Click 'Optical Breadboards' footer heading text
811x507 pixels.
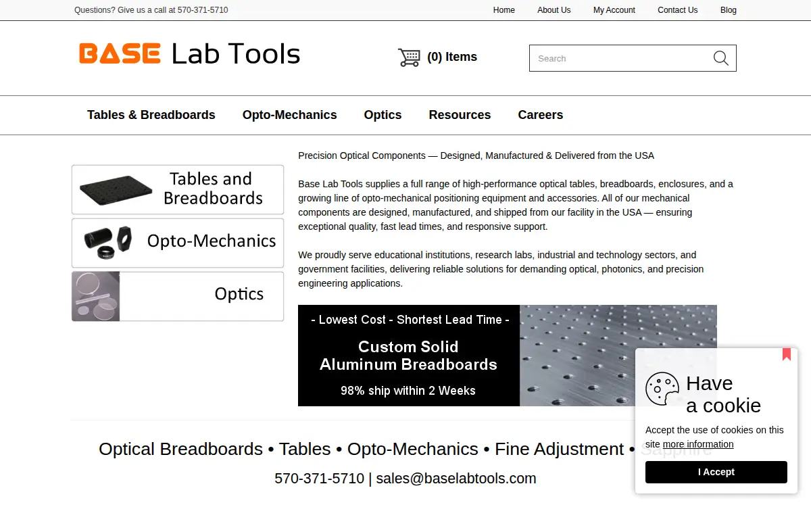180,449
